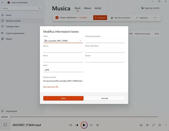Open full screen with the expand icon
The image size is (169, 131).
tap(153, 125)
